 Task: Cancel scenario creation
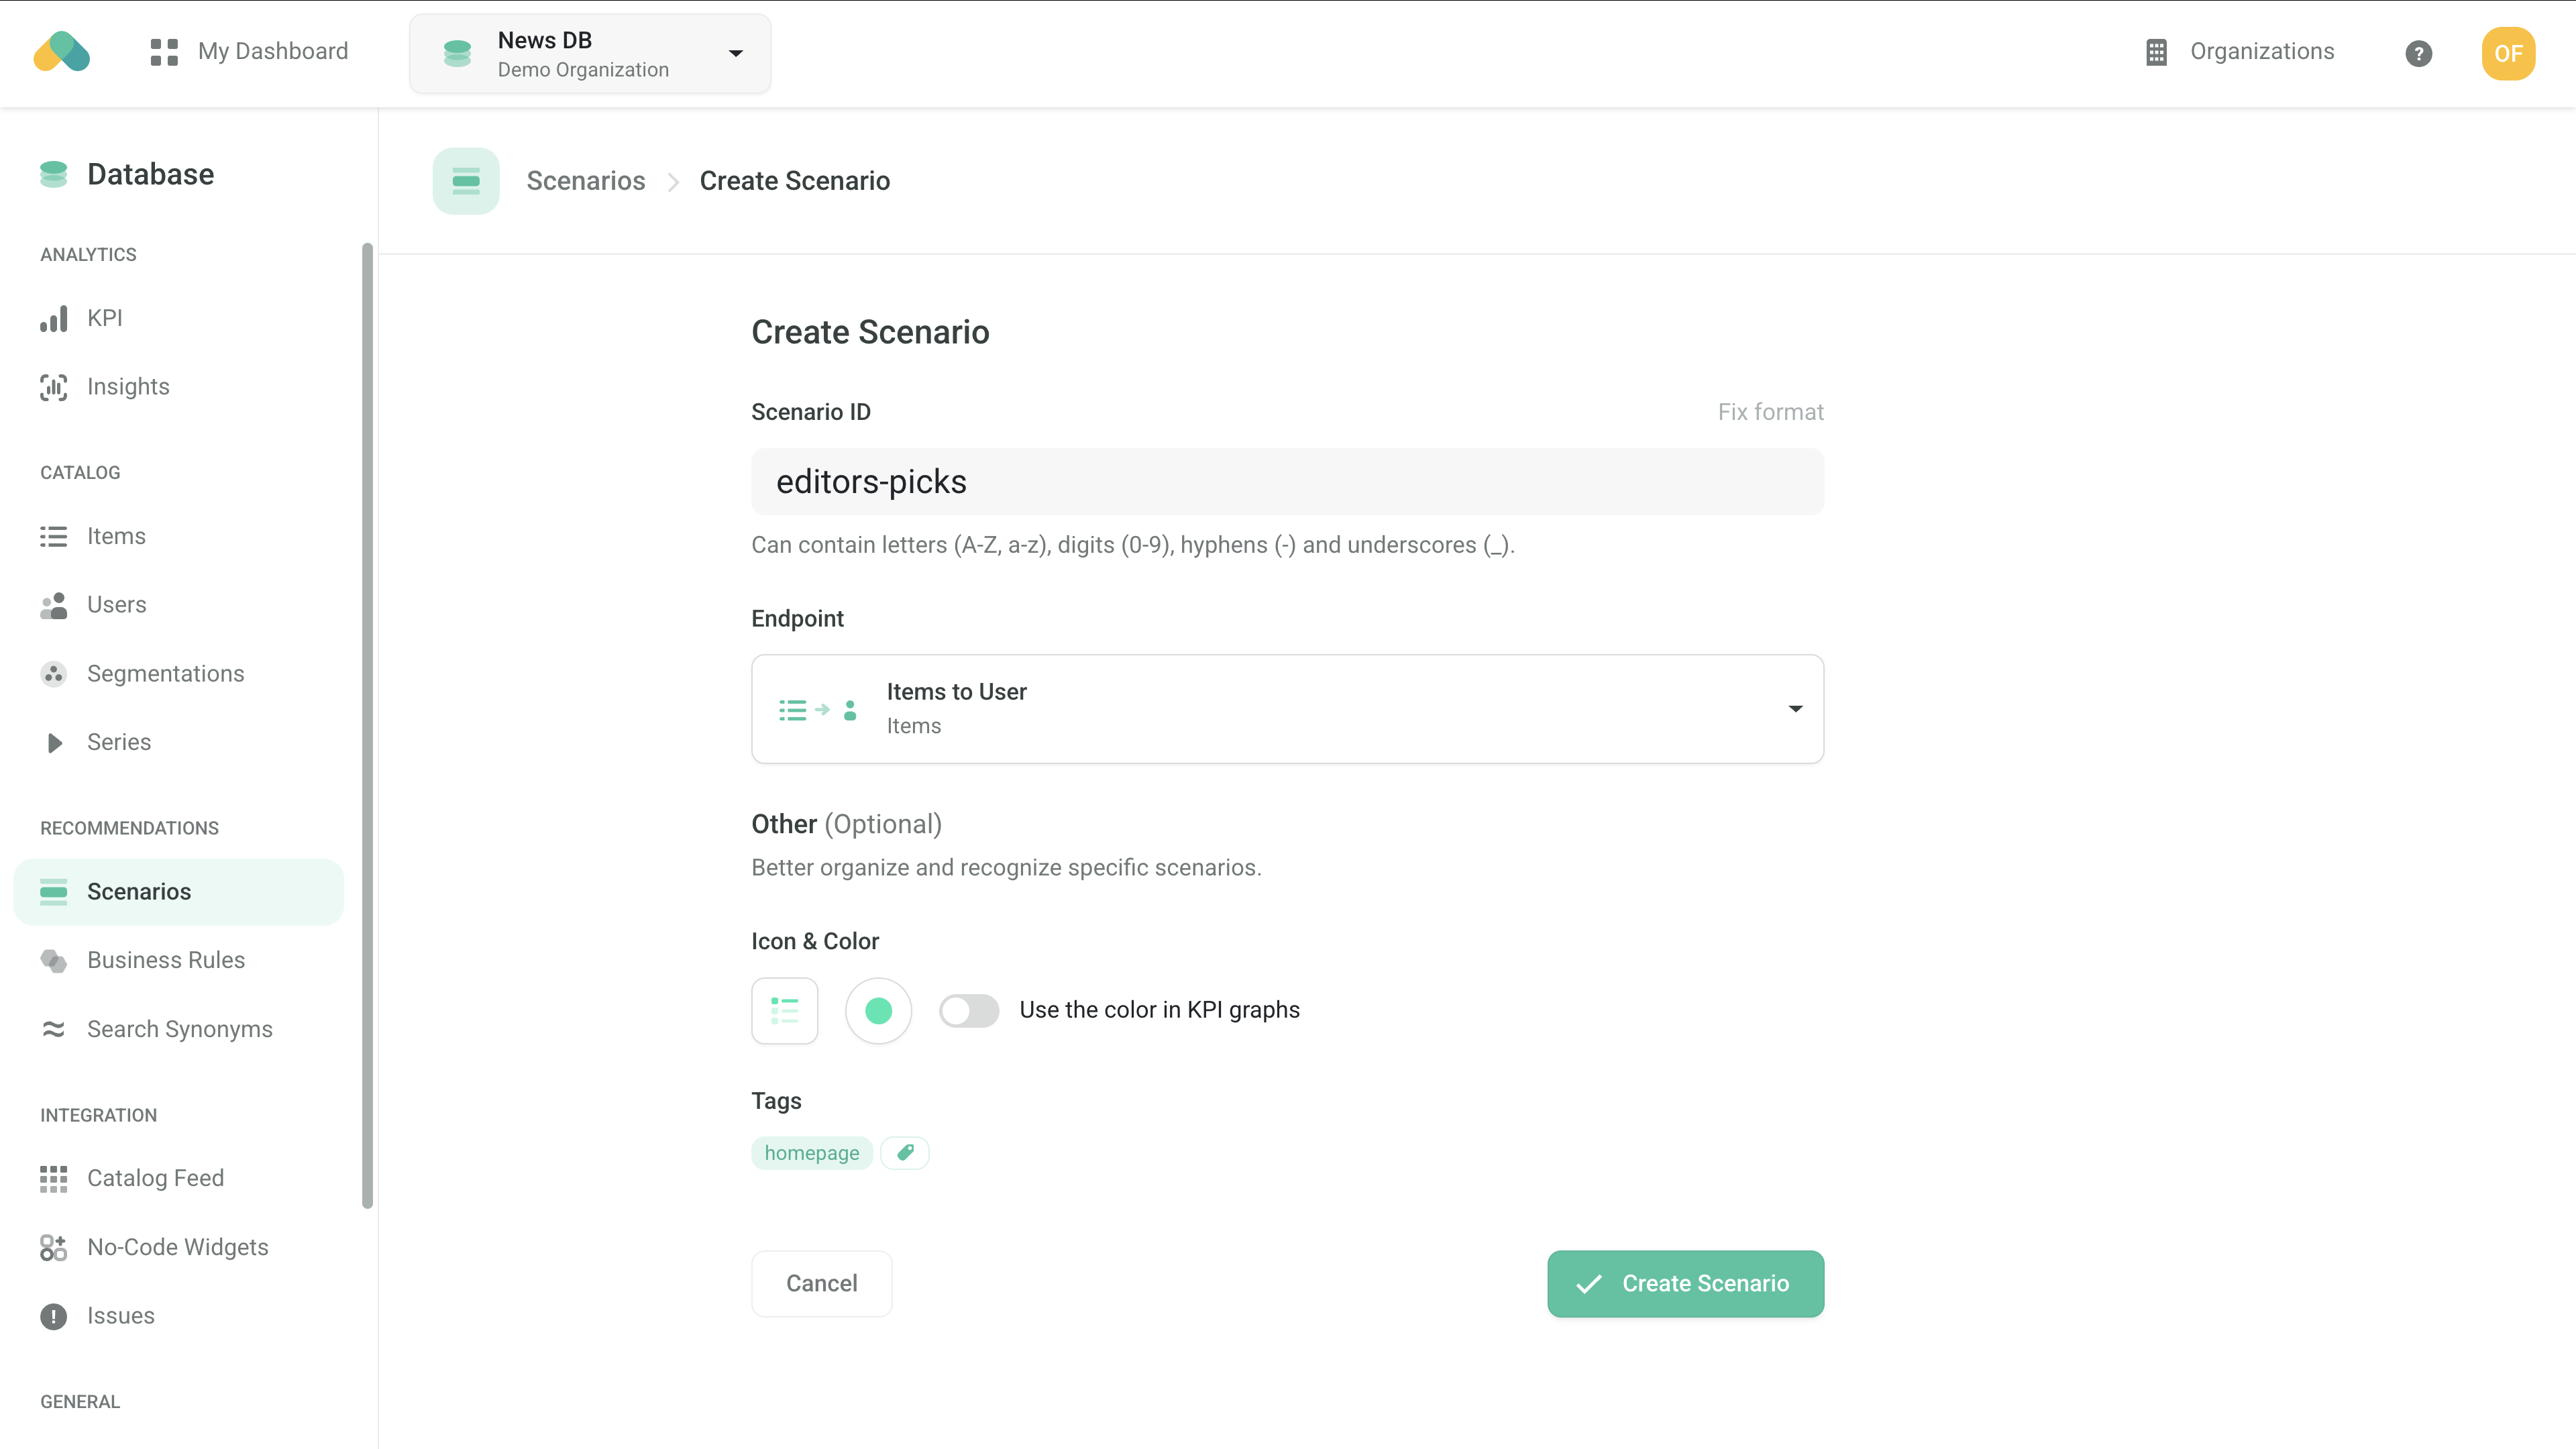(x=822, y=1284)
